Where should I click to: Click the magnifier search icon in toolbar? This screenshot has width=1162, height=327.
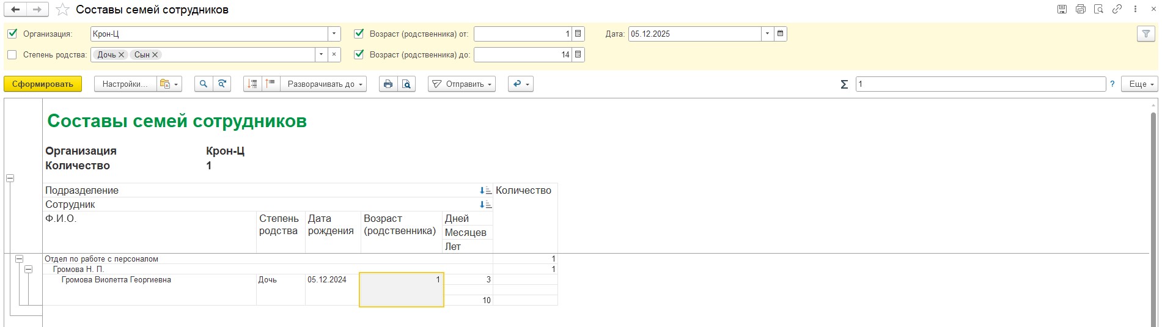(x=204, y=84)
